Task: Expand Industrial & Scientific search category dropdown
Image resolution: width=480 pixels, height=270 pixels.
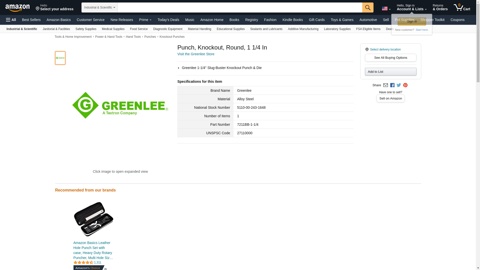Action: (x=99, y=7)
